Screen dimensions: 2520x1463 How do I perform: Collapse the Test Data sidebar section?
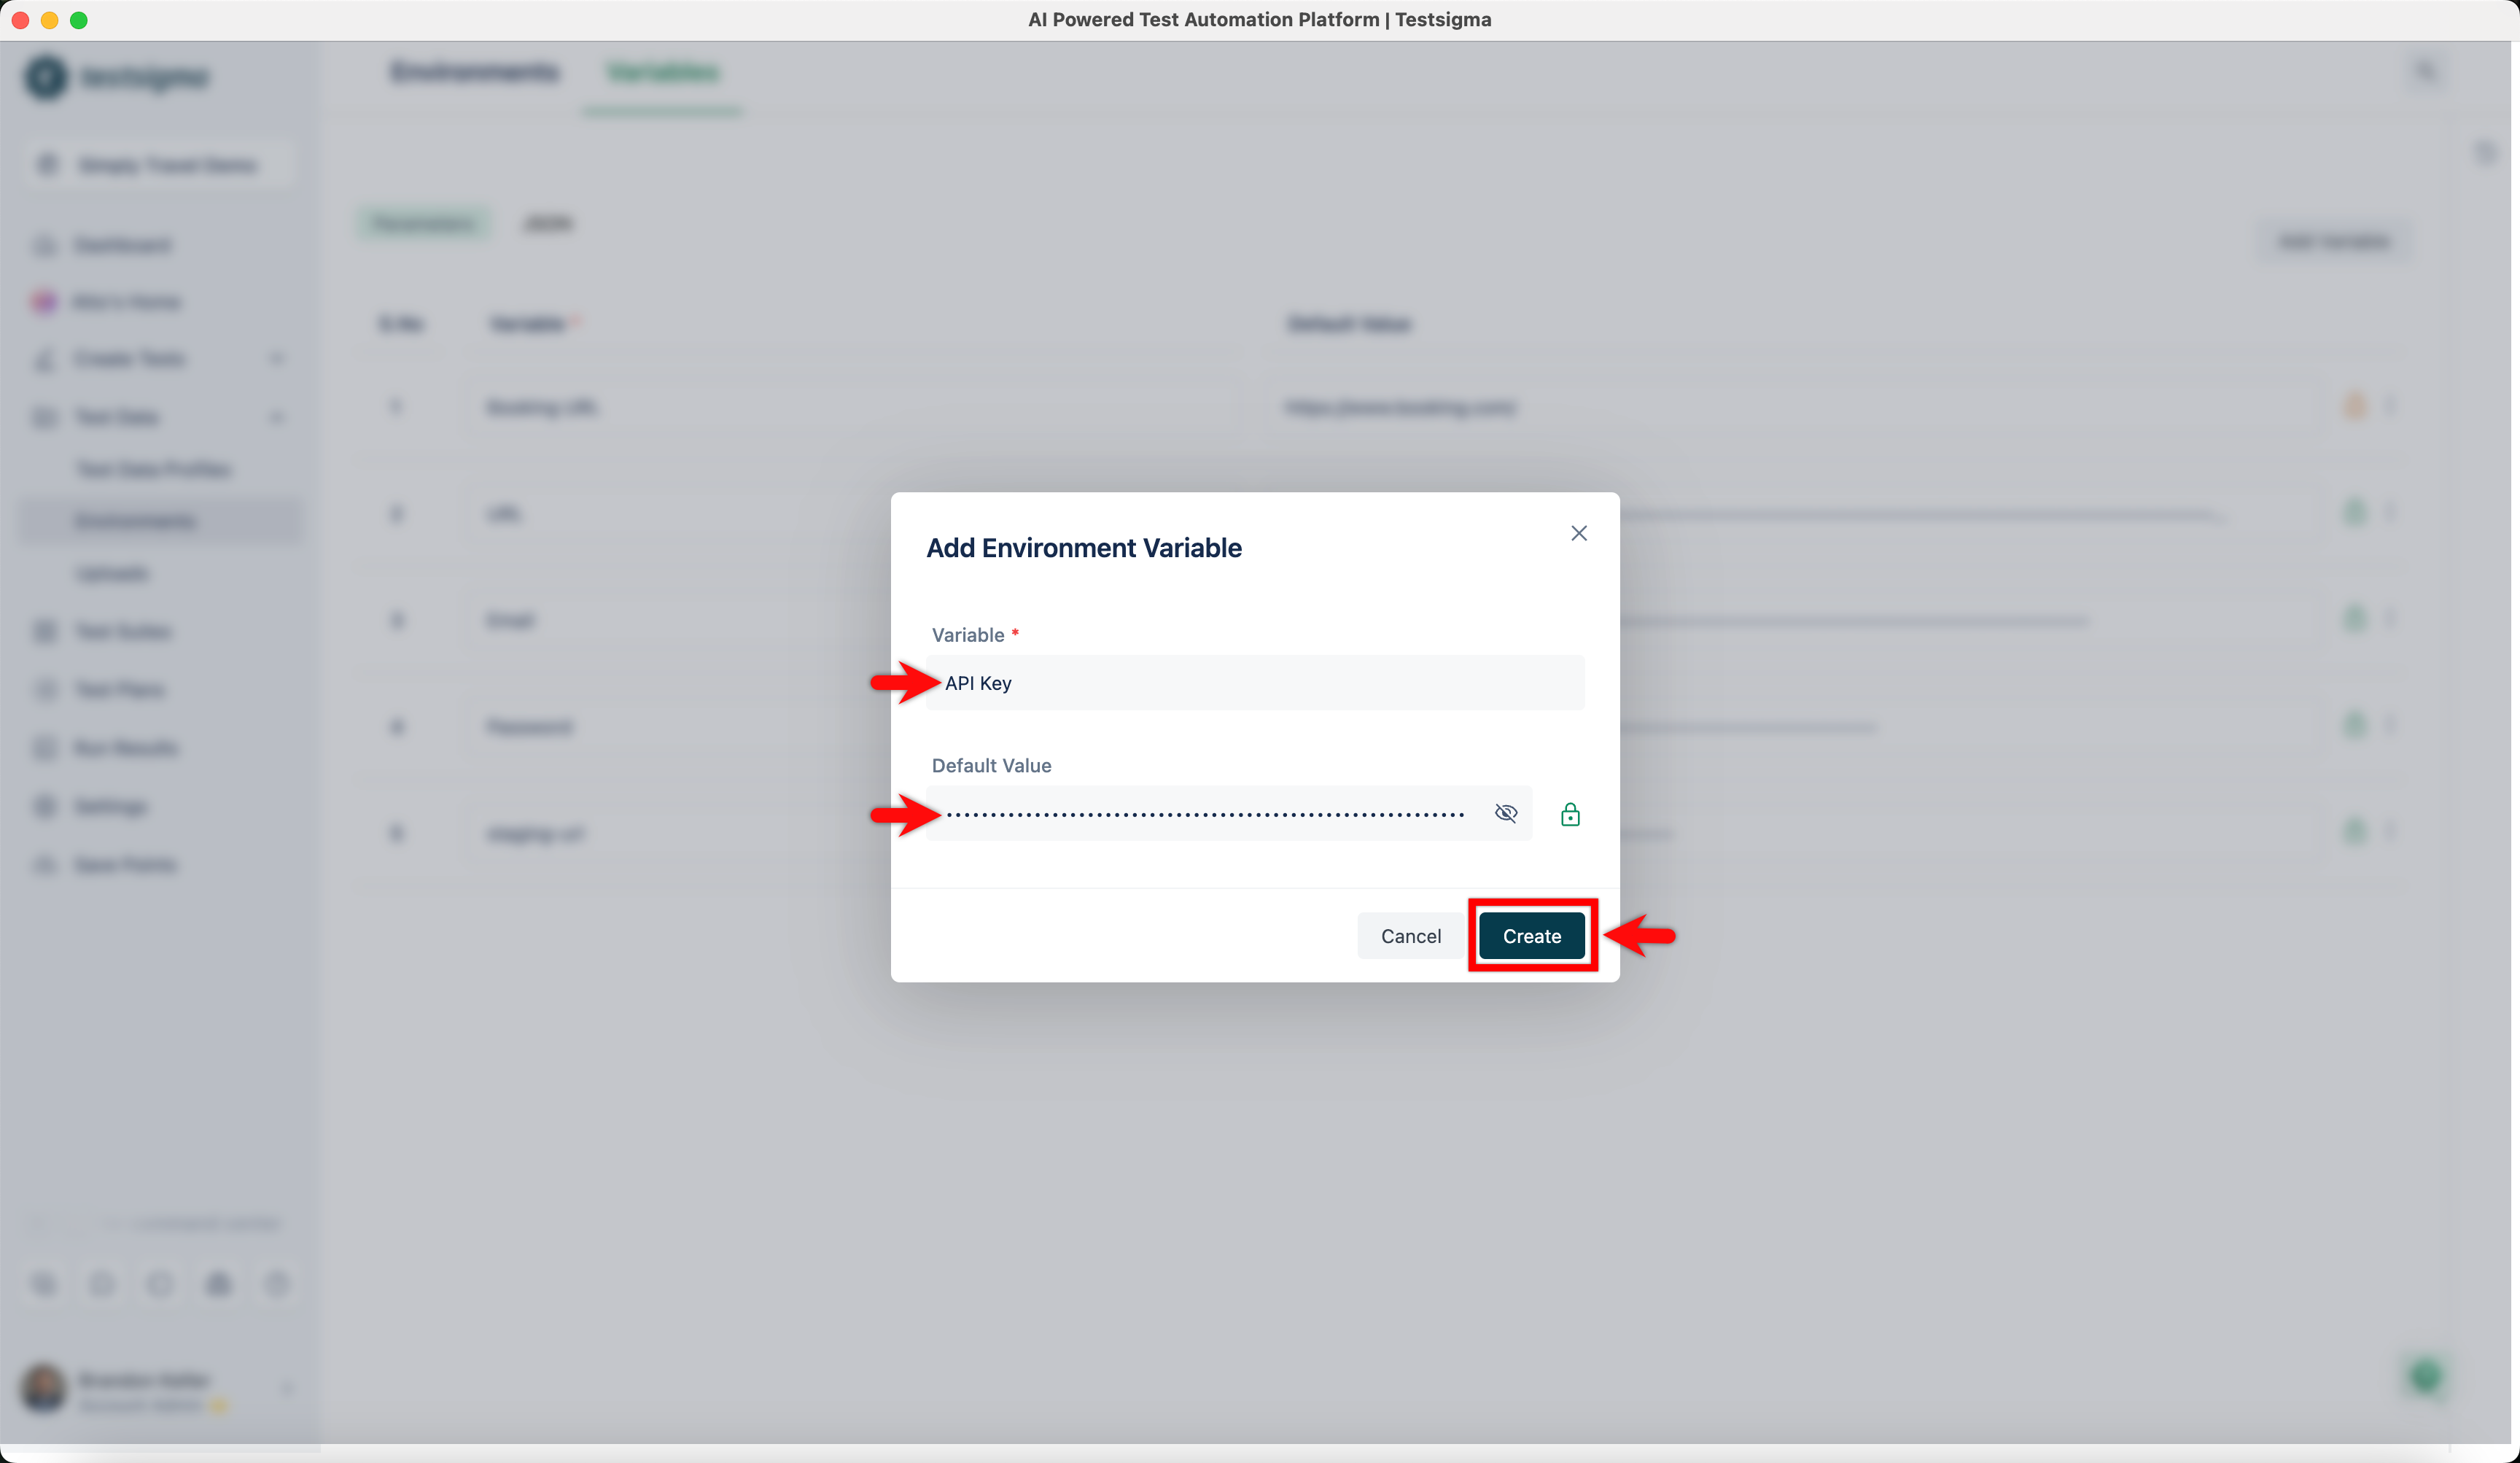278,417
